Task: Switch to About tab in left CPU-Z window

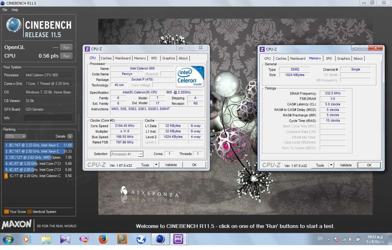Action: (183, 58)
